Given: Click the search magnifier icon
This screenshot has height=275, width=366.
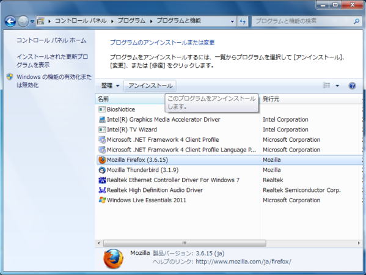Looking at the screenshot, I should pos(356,21).
